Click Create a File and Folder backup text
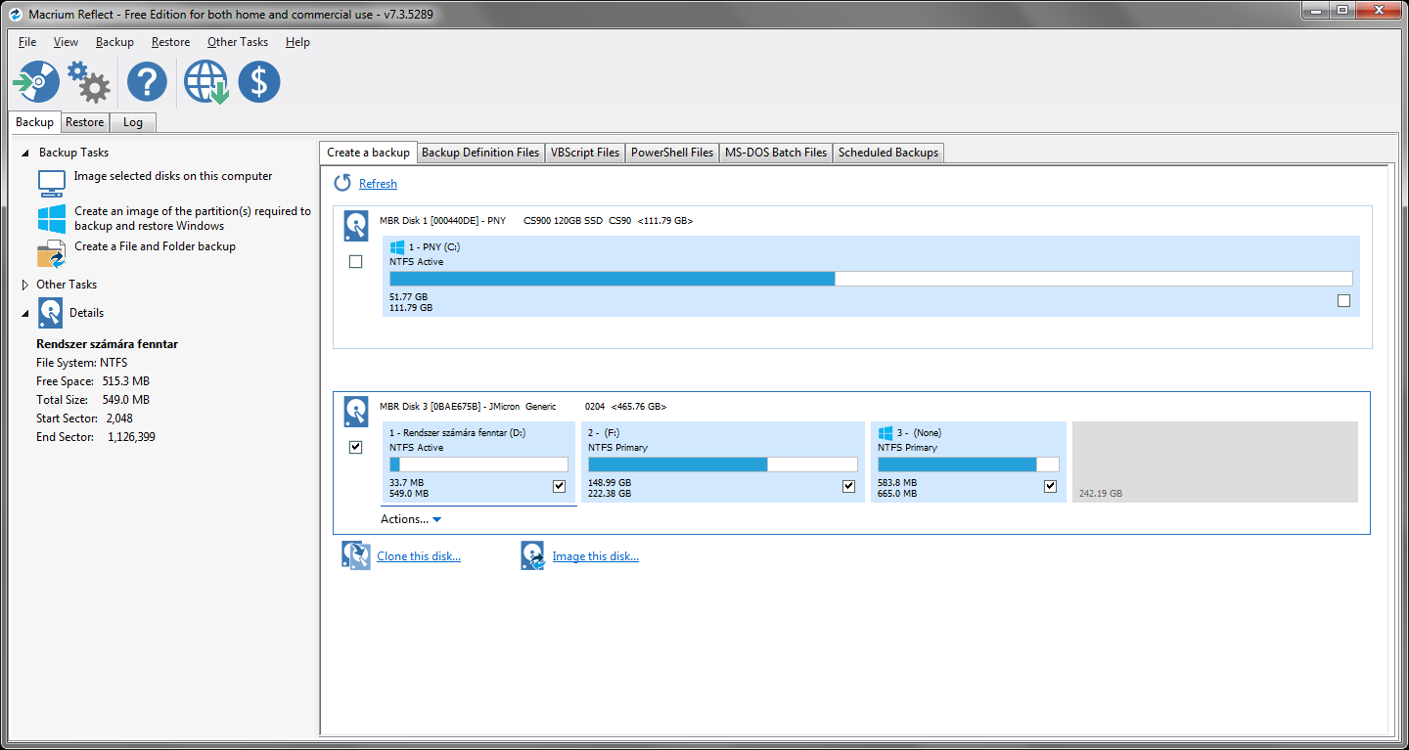This screenshot has height=750, width=1409. [156, 247]
